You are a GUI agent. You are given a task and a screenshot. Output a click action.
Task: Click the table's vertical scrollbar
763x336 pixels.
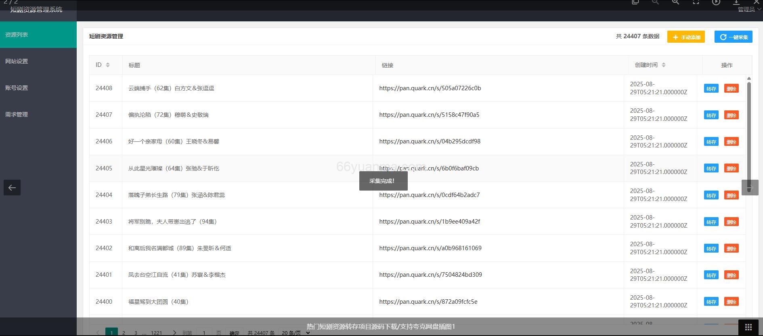click(749, 133)
